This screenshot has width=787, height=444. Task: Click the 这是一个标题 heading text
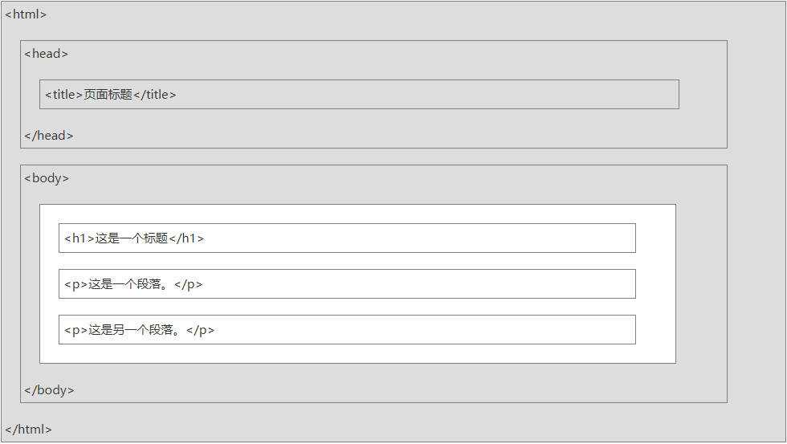click(132, 238)
